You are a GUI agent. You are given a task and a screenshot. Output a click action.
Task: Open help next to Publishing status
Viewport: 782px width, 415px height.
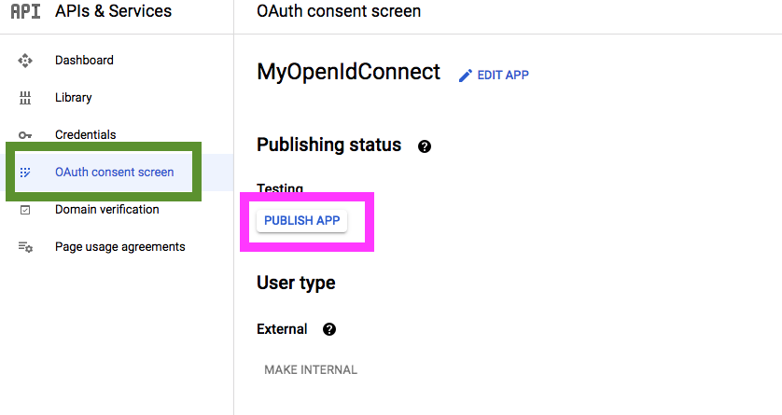[x=425, y=146]
